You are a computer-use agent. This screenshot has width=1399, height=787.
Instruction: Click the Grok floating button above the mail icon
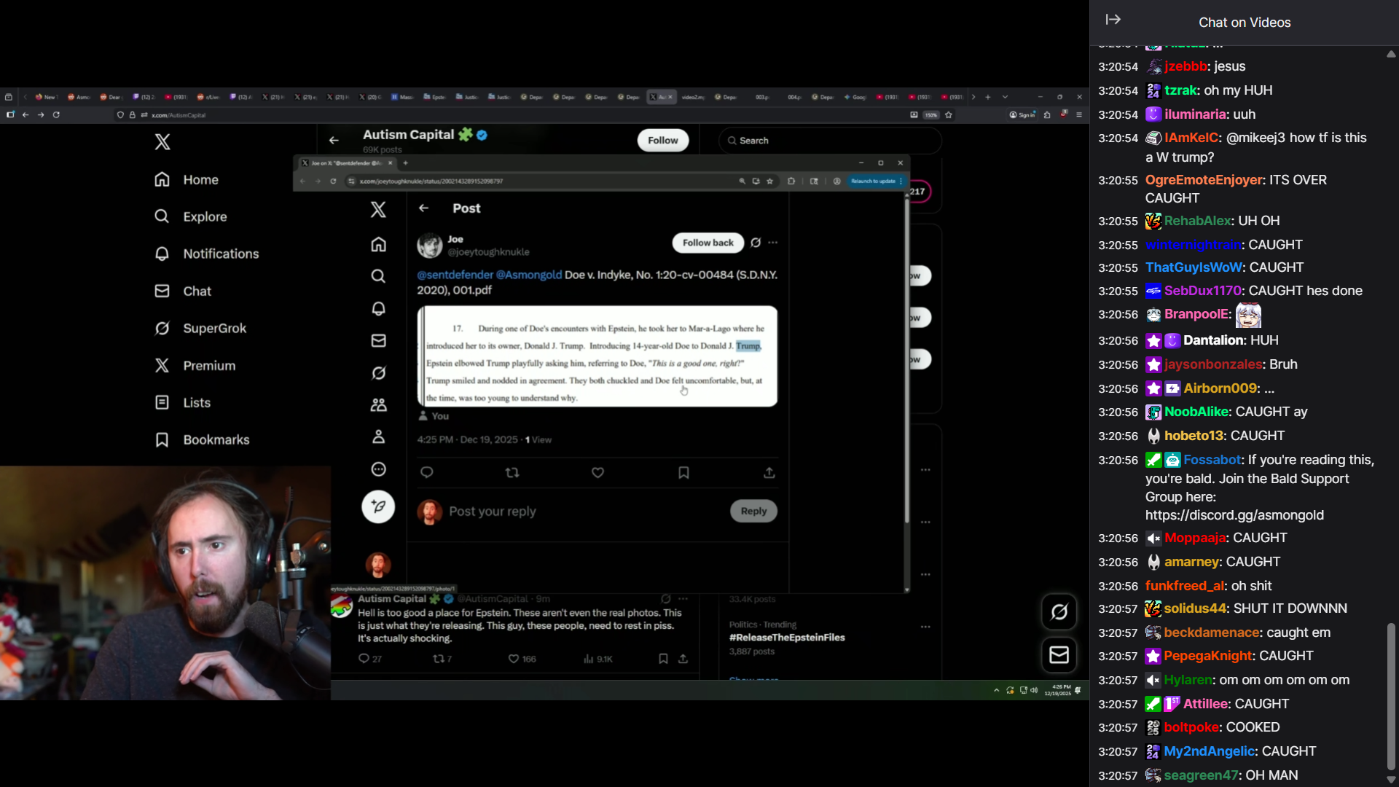(1059, 612)
